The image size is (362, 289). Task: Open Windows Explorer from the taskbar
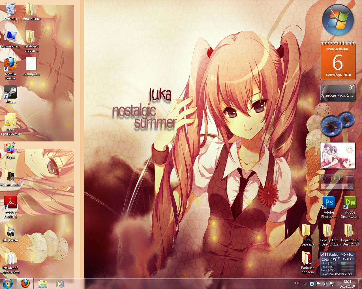click(x=43, y=284)
